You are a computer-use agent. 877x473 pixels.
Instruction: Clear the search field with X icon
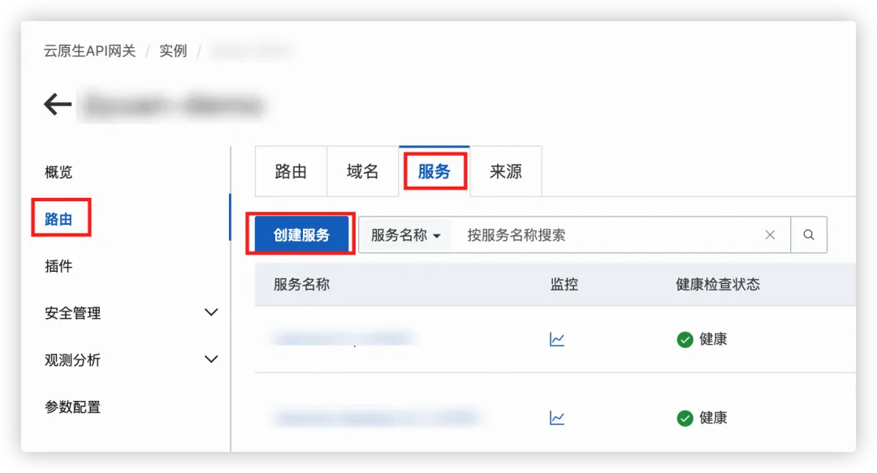pyautogui.click(x=770, y=234)
